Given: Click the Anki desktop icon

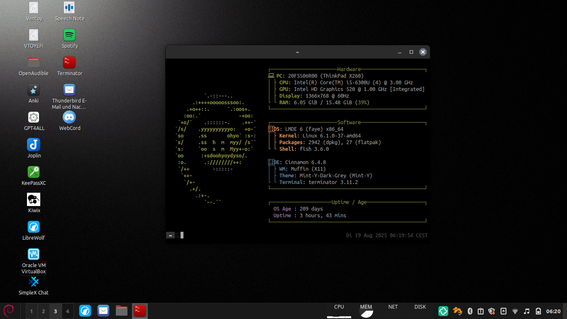Looking at the screenshot, I should pyautogui.click(x=34, y=90).
